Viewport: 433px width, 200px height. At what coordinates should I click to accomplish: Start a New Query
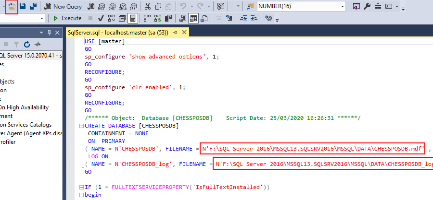tap(63, 7)
